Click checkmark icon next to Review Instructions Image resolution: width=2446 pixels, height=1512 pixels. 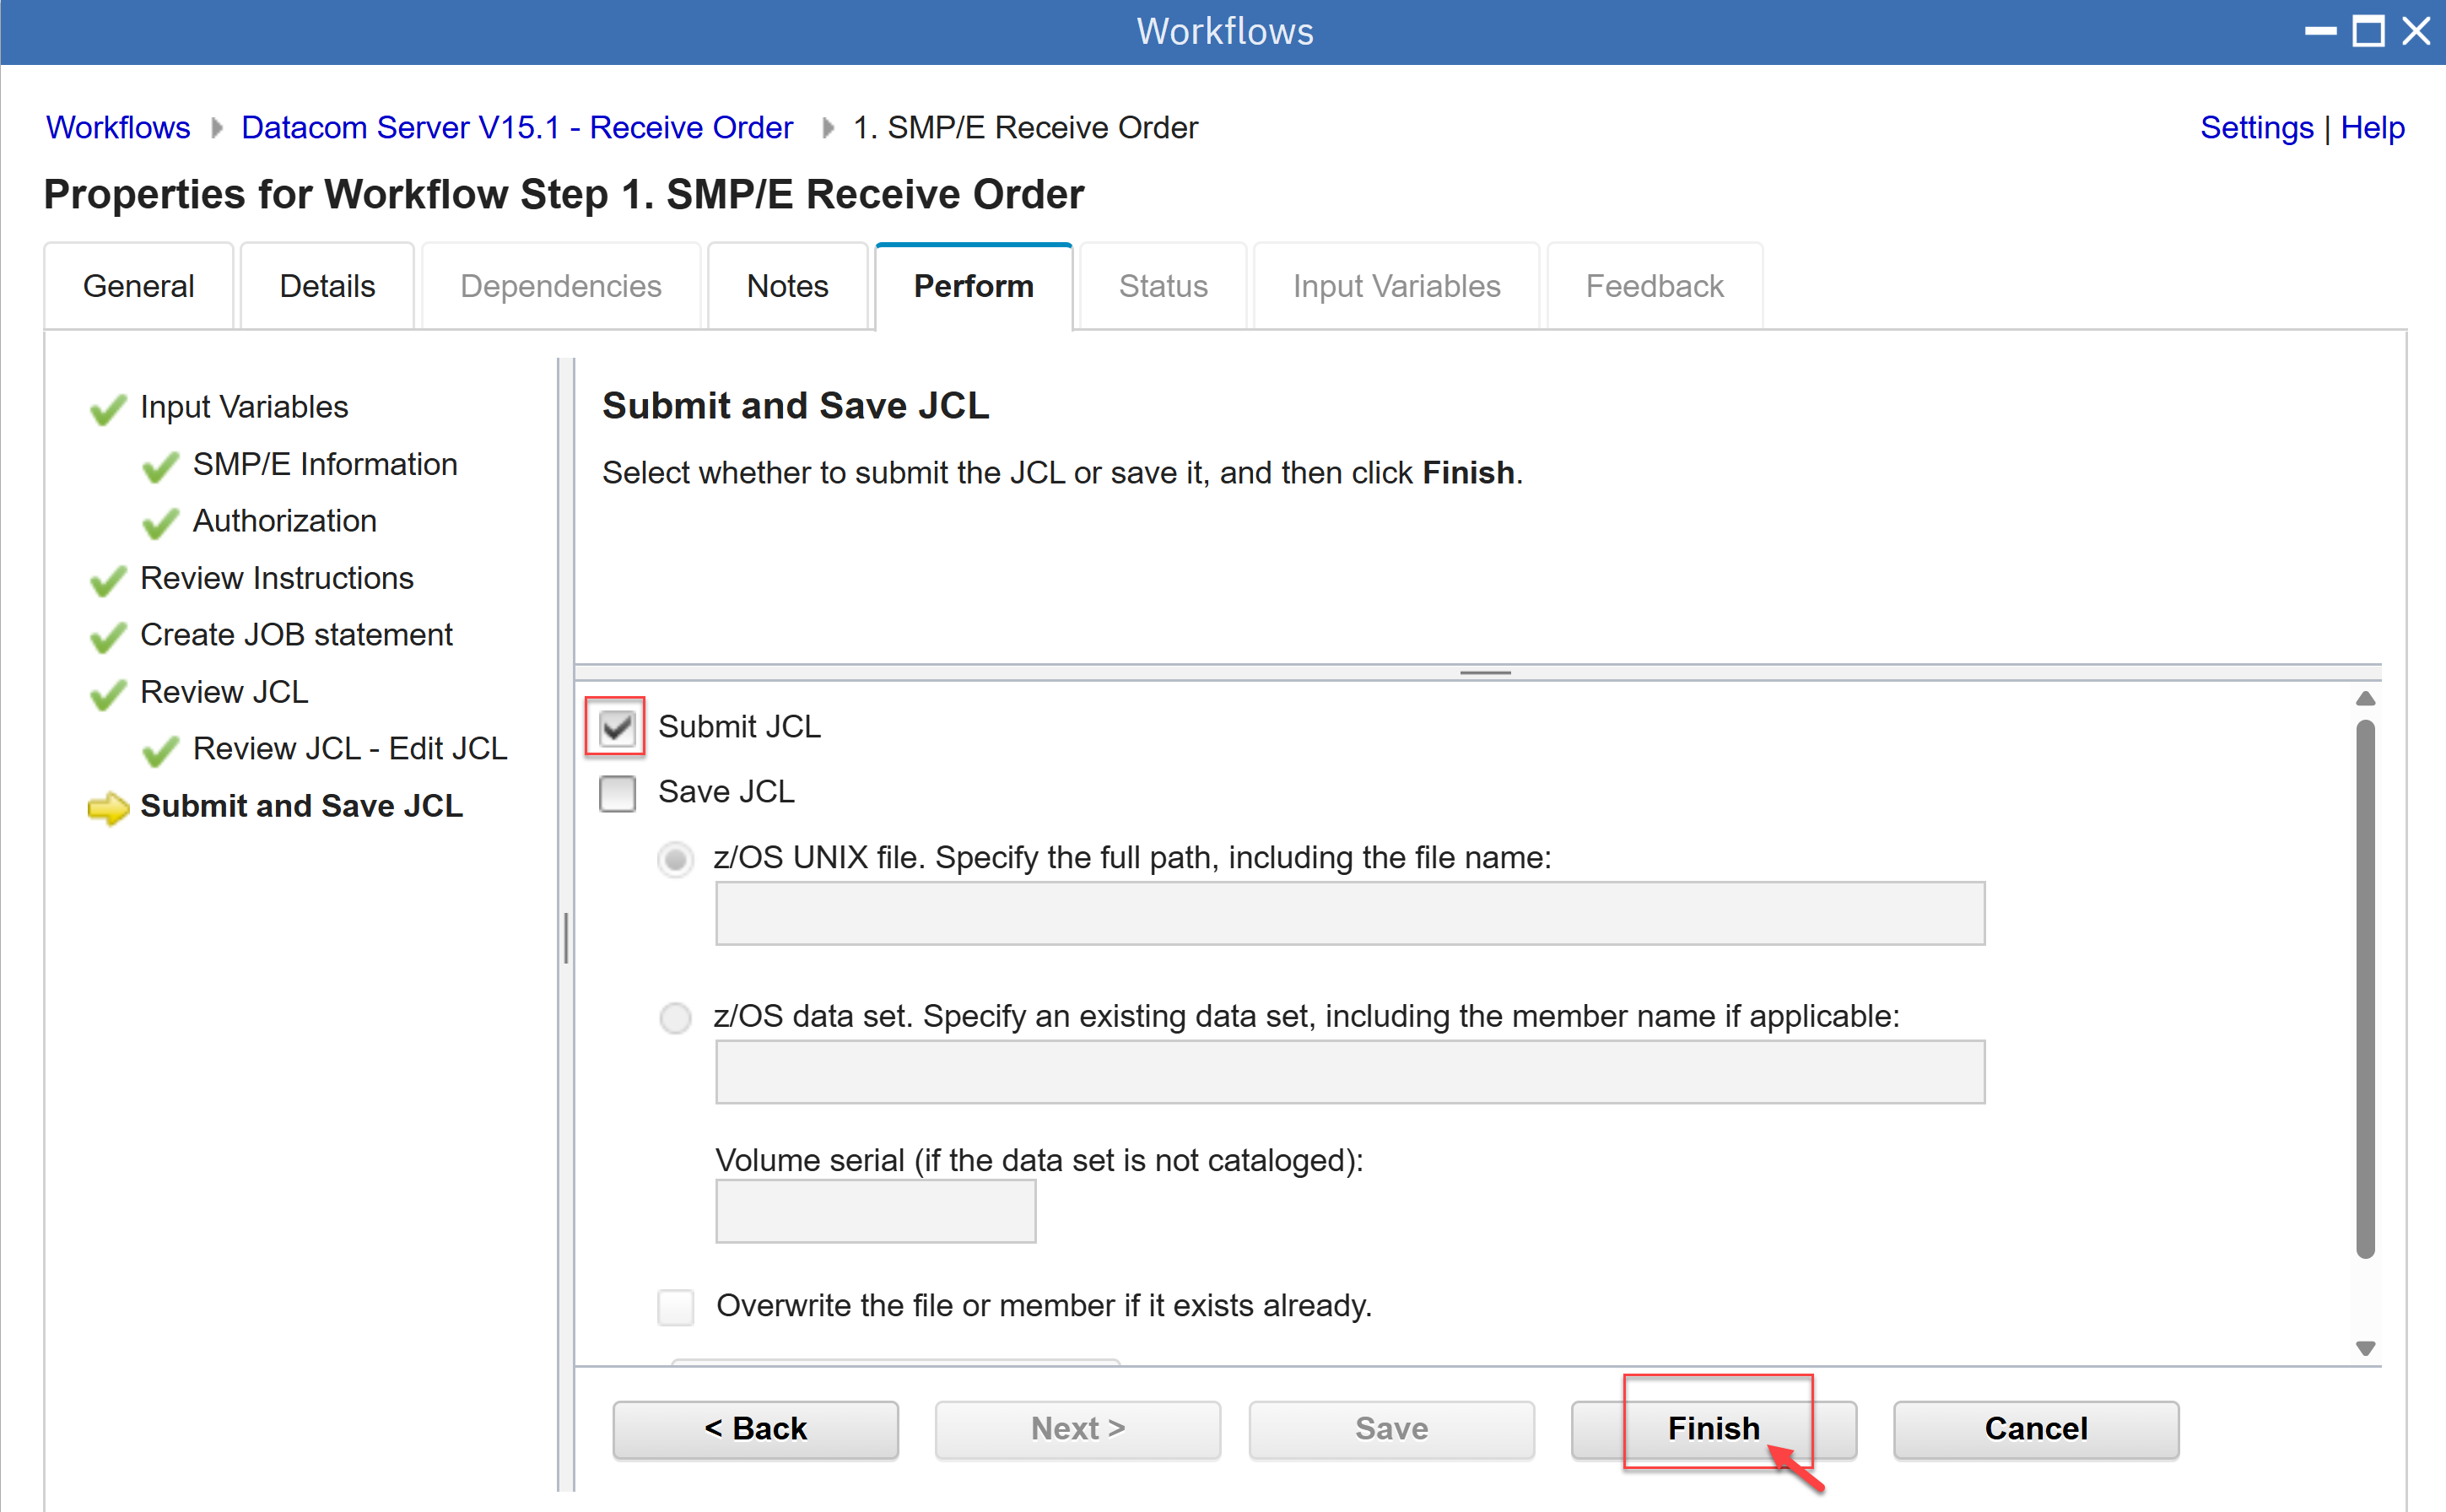[x=107, y=580]
